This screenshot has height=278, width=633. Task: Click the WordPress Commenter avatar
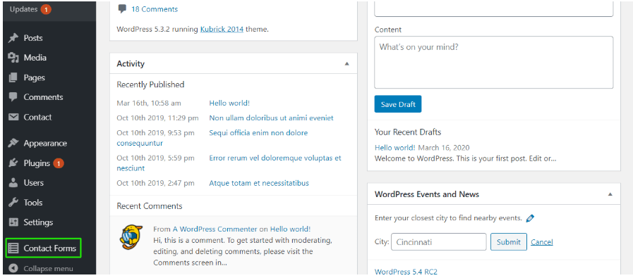[x=131, y=237]
